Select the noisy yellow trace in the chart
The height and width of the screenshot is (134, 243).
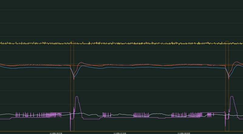pos(122,43)
